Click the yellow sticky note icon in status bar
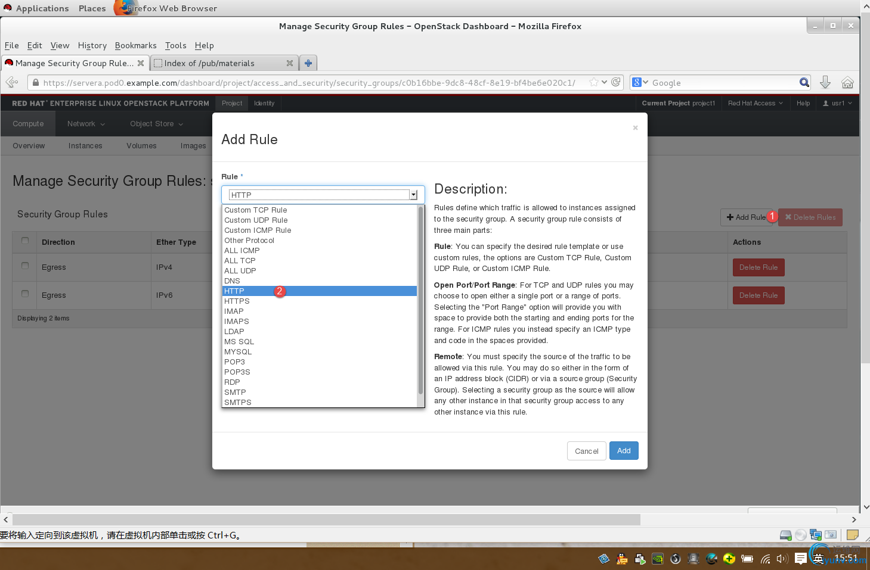Viewport: 870px width, 570px height. pos(853,535)
